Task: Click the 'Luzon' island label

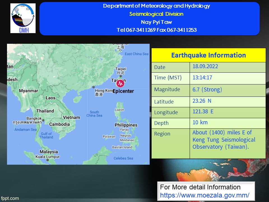Action: (120, 110)
